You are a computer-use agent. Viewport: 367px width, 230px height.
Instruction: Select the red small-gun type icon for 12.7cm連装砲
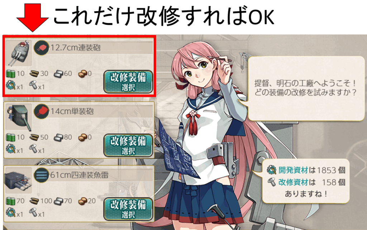coord(42,48)
